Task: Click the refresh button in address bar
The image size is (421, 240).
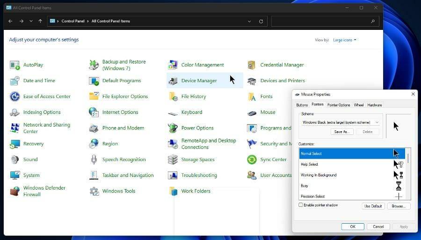Action: point(261,21)
